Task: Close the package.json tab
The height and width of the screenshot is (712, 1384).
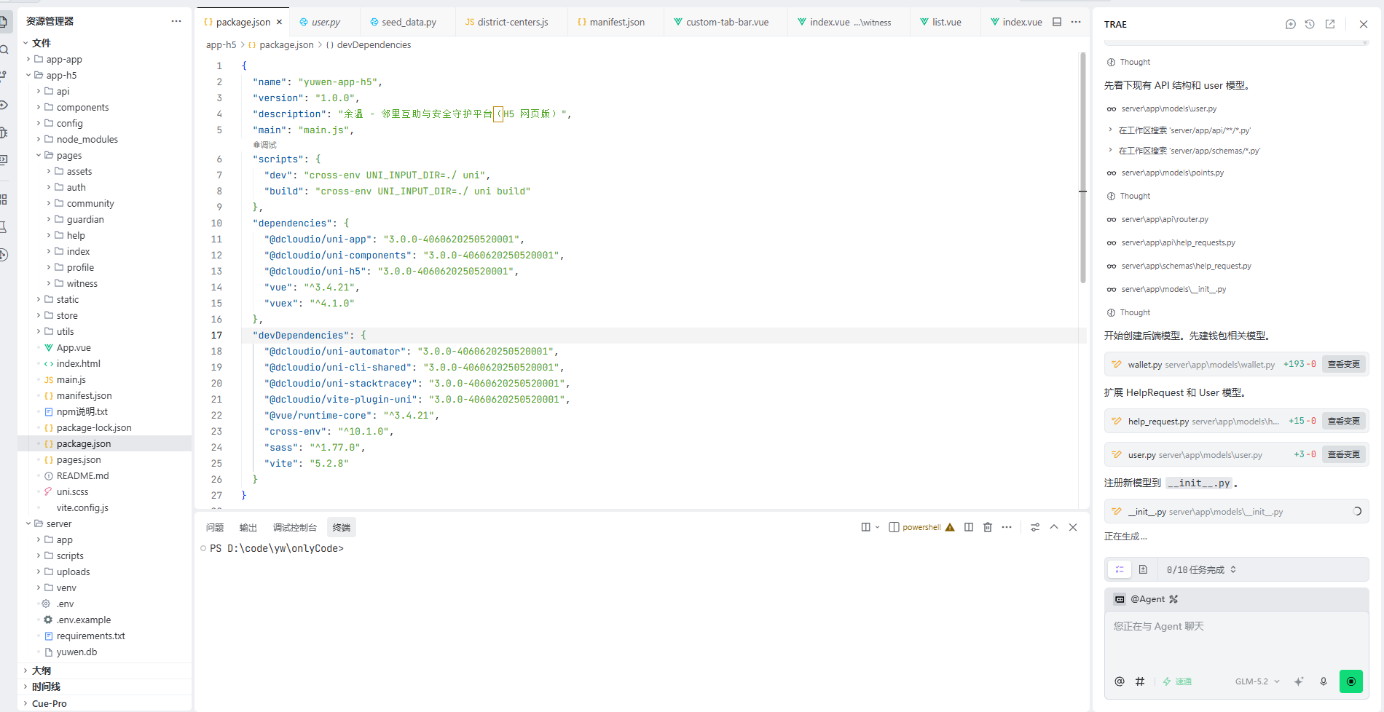Action: tap(279, 22)
